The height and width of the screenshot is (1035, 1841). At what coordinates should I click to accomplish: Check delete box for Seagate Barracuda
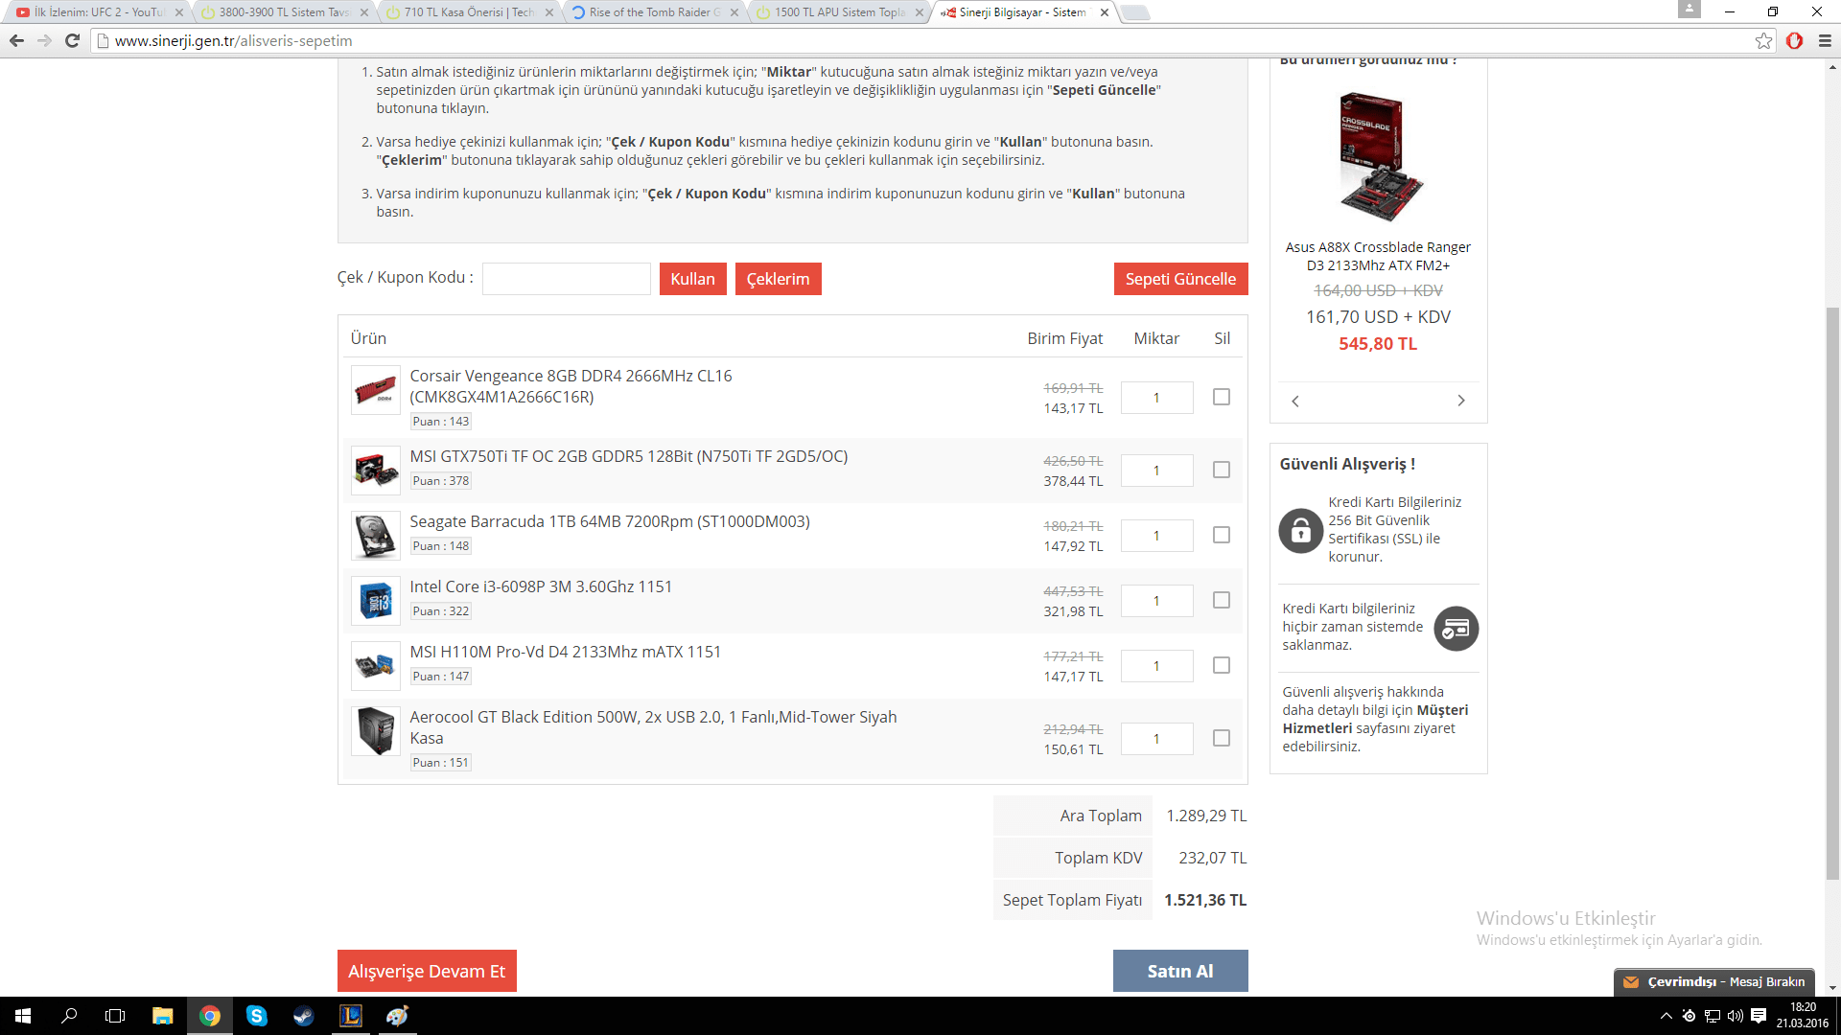point(1221,535)
